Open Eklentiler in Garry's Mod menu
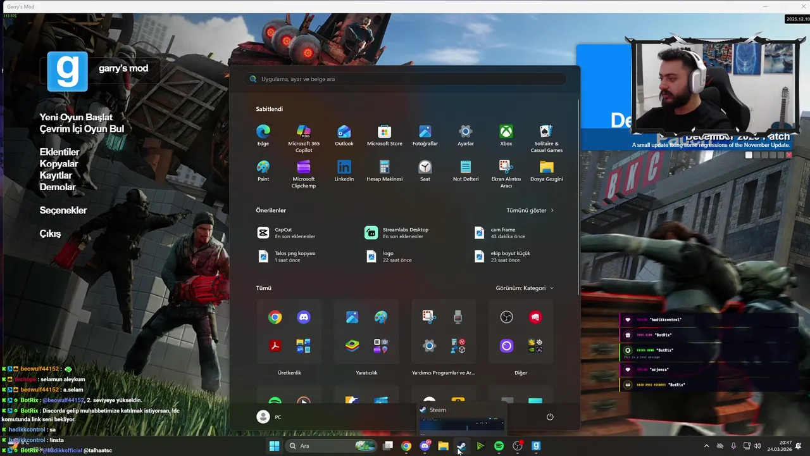 [59, 152]
